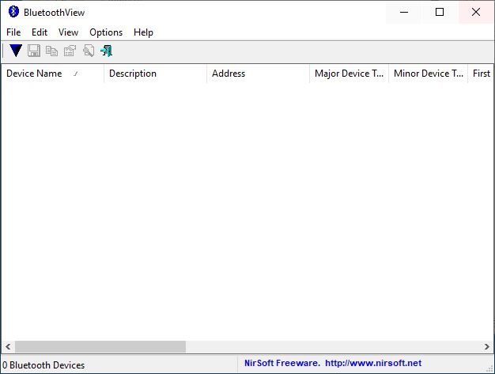The image size is (495, 374).
Task: Click the blue triangle toolbar icon
Action: (x=16, y=51)
